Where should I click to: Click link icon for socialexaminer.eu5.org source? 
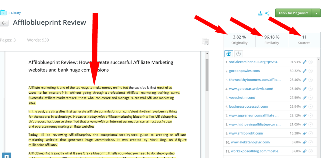[x=305, y=62]
